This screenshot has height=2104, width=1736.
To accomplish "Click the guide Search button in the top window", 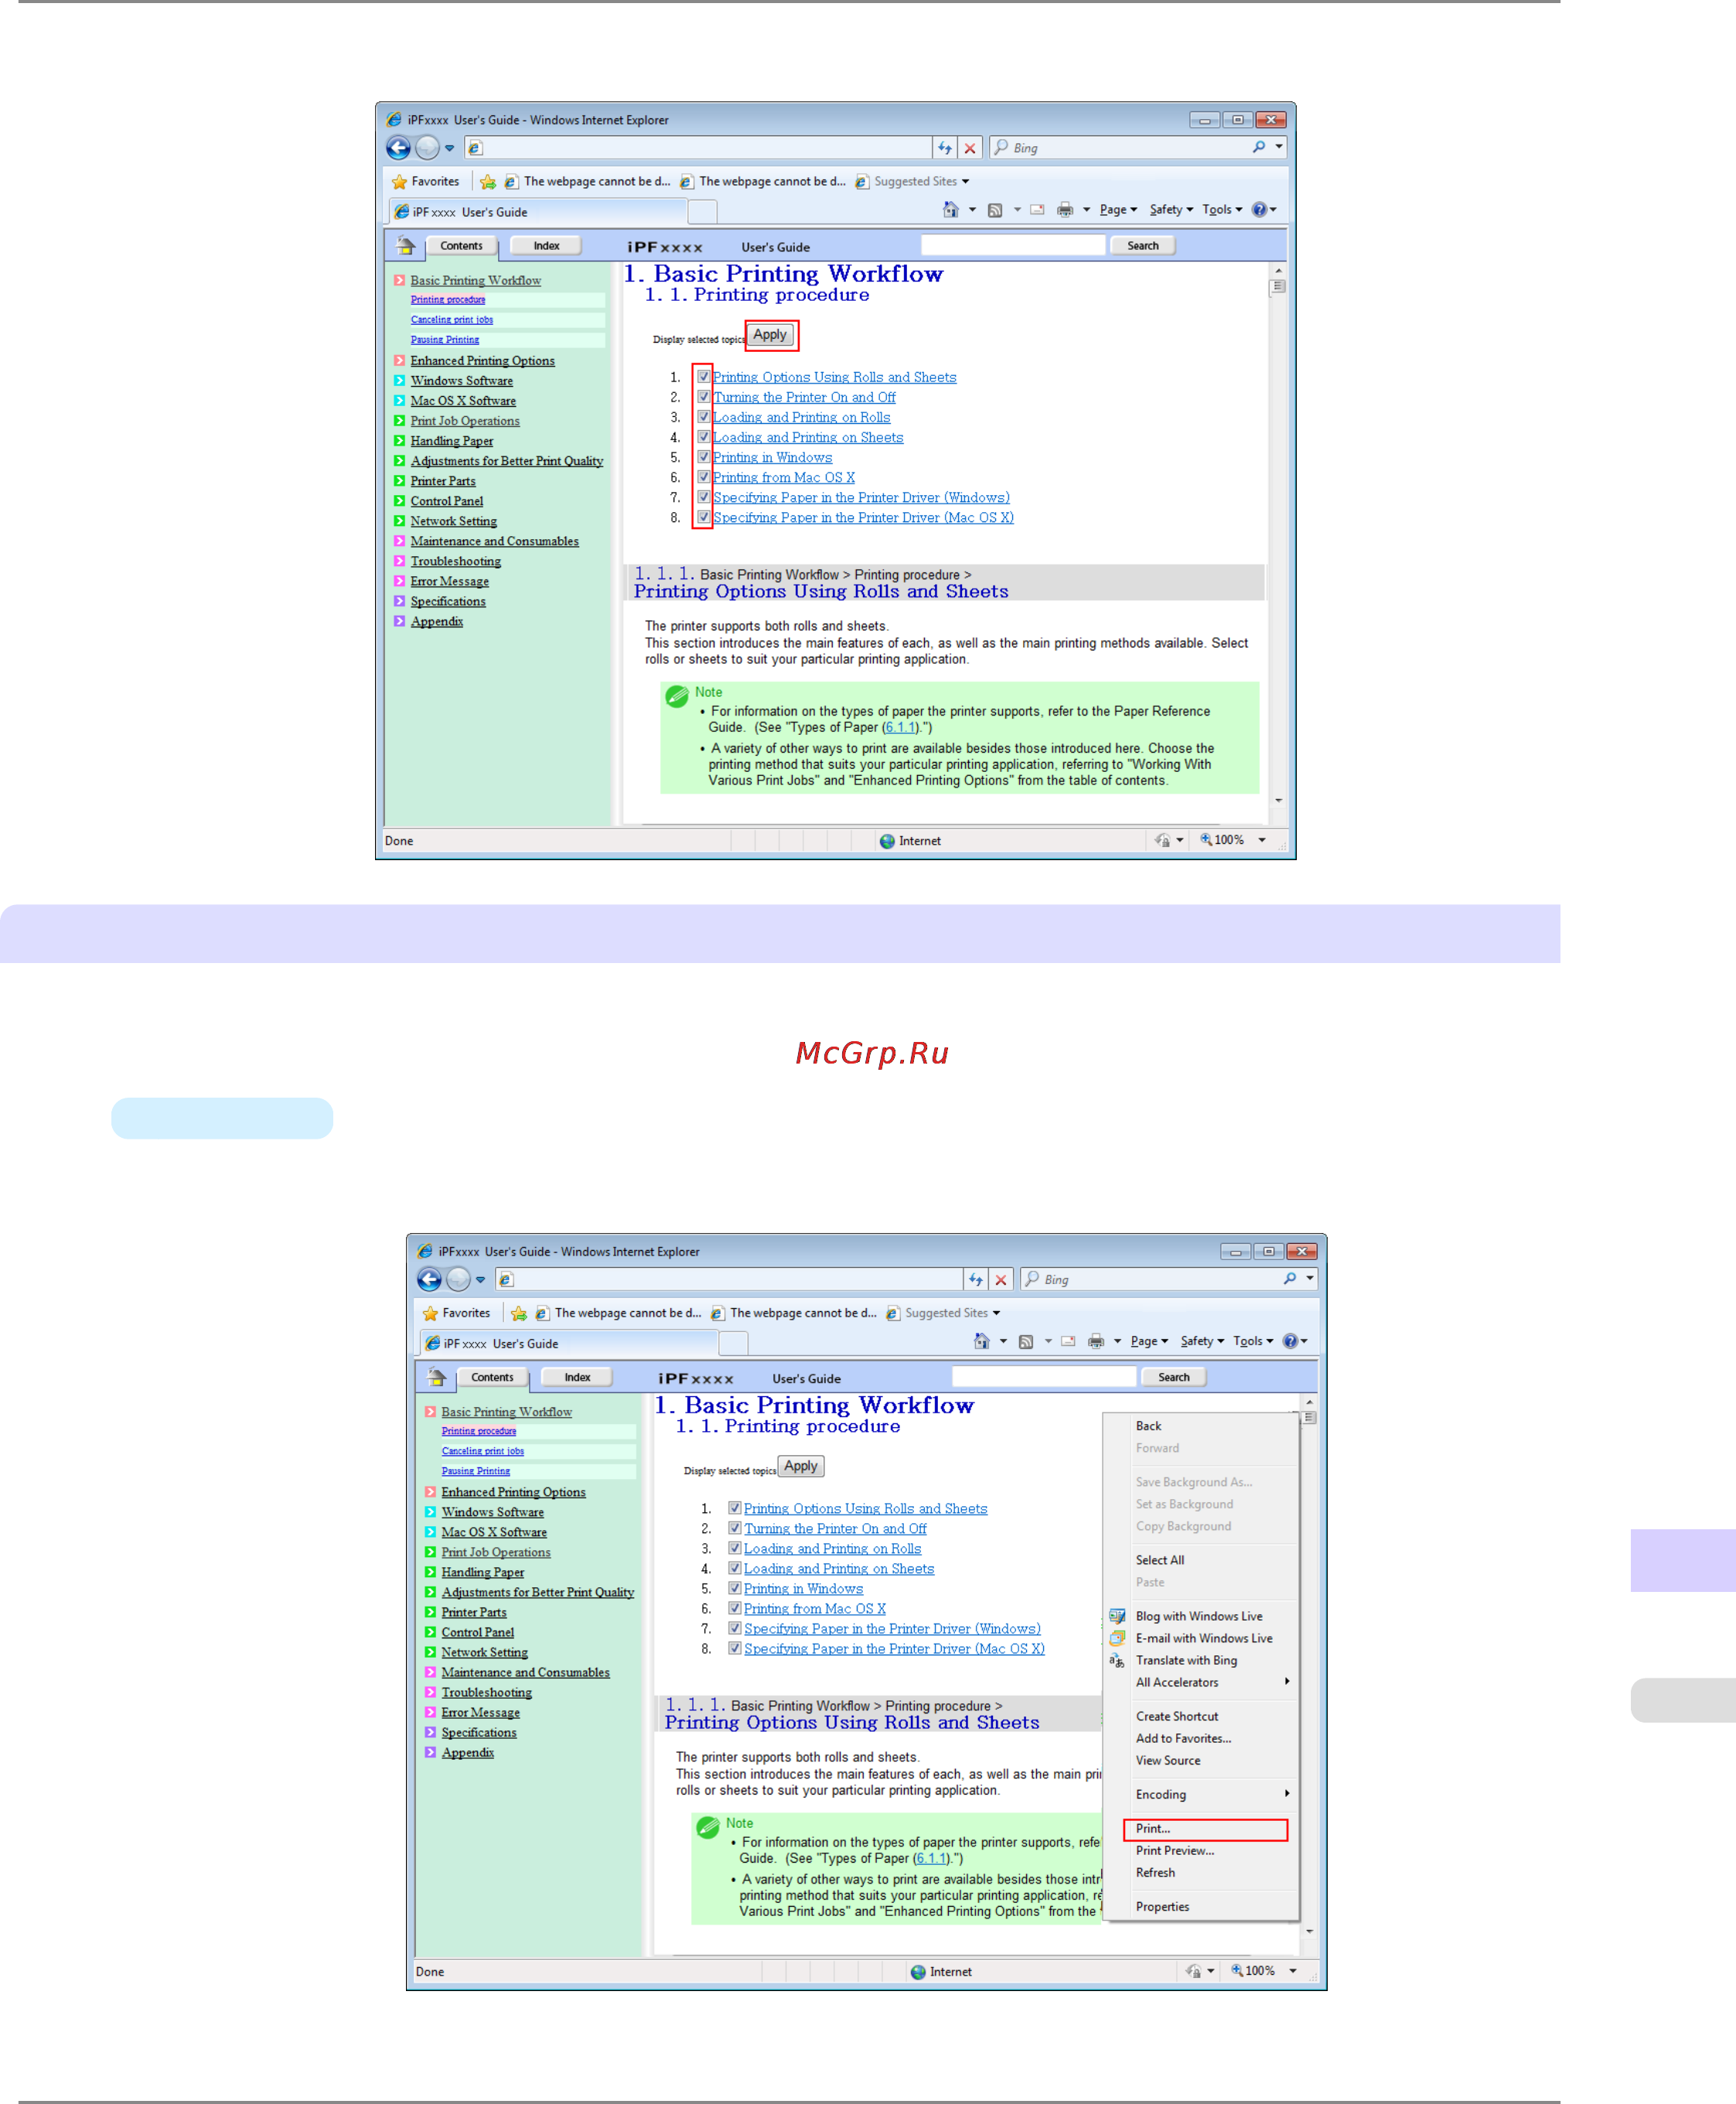I will click(1142, 245).
